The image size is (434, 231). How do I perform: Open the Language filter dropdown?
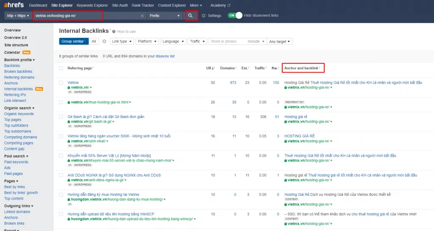click(x=173, y=41)
